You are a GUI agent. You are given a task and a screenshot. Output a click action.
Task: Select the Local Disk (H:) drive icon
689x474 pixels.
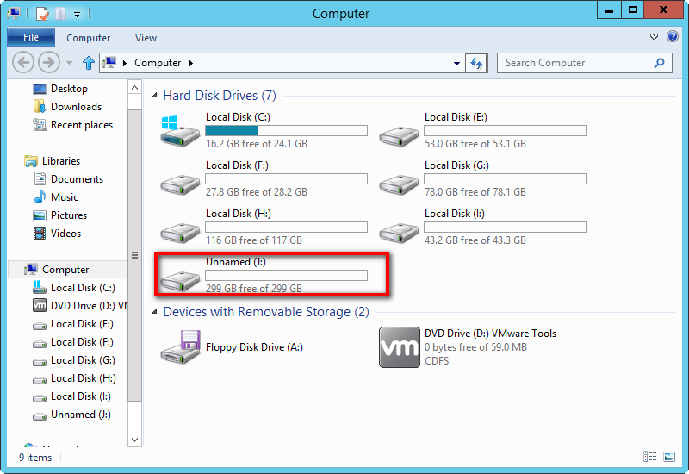180,232
